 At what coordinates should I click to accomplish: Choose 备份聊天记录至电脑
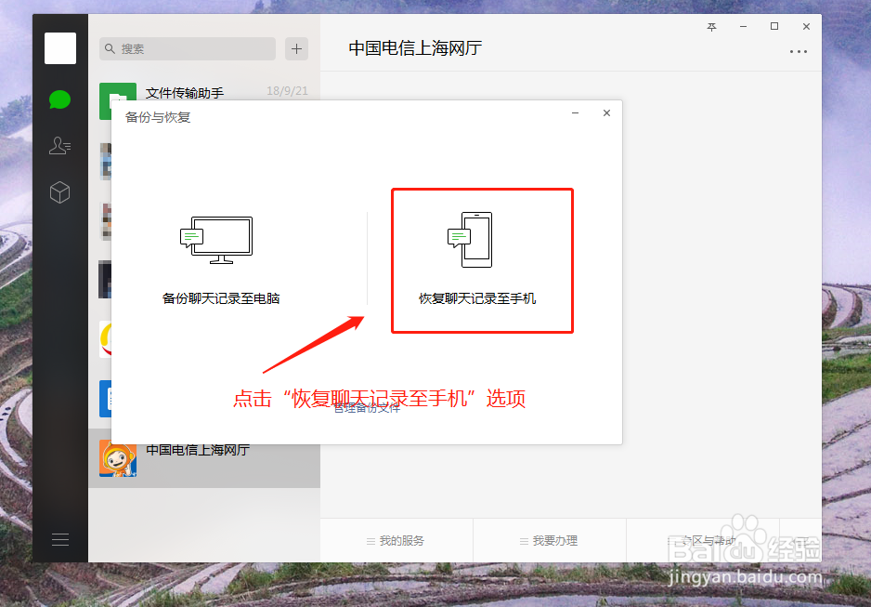[220, 298]
